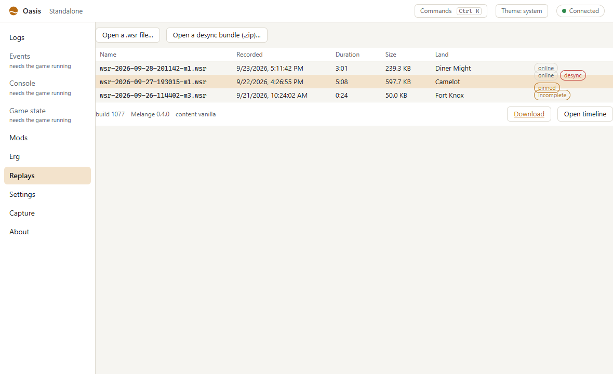Click the Connected status indicator
This screenshot has width=613, height=374.
580,11
